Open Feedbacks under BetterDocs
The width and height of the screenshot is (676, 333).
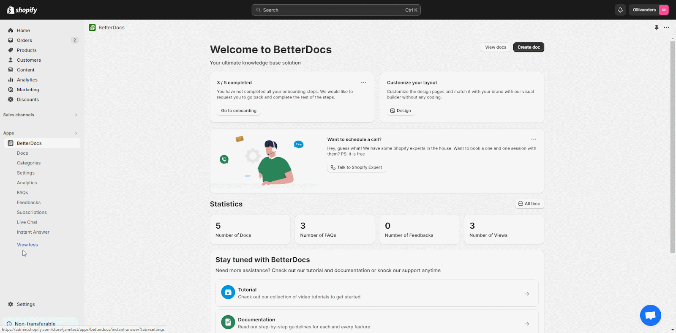pos(29,202)
